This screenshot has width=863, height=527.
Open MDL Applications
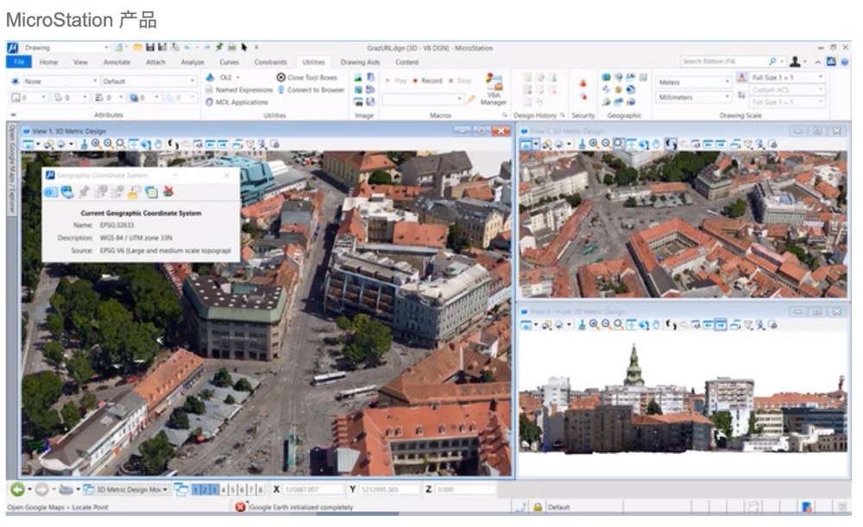click(x=236, y=103)
